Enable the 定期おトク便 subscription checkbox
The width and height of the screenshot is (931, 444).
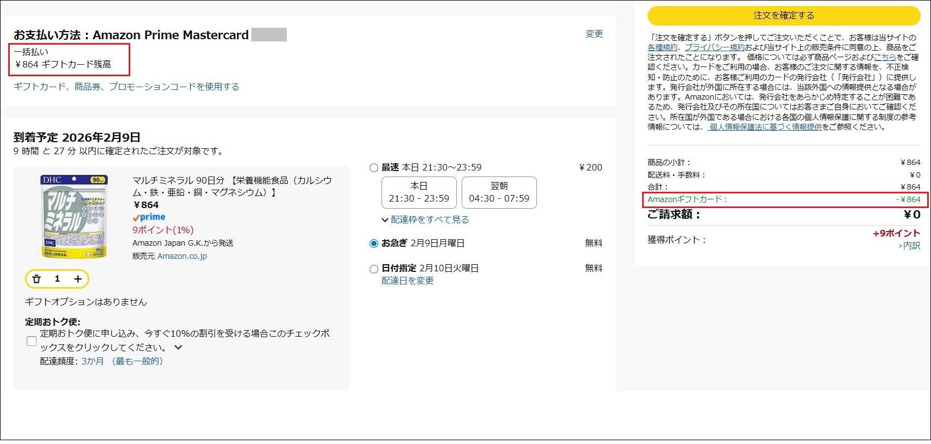tap(32, 341)
